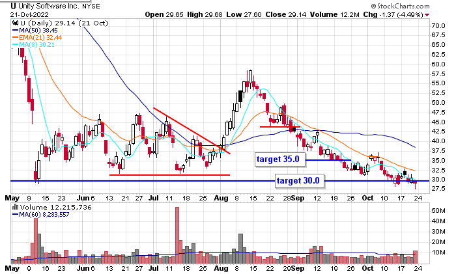
Task: Click the Volume 12.2M header value
Action: pyautogui.click(x=334, y=14)
